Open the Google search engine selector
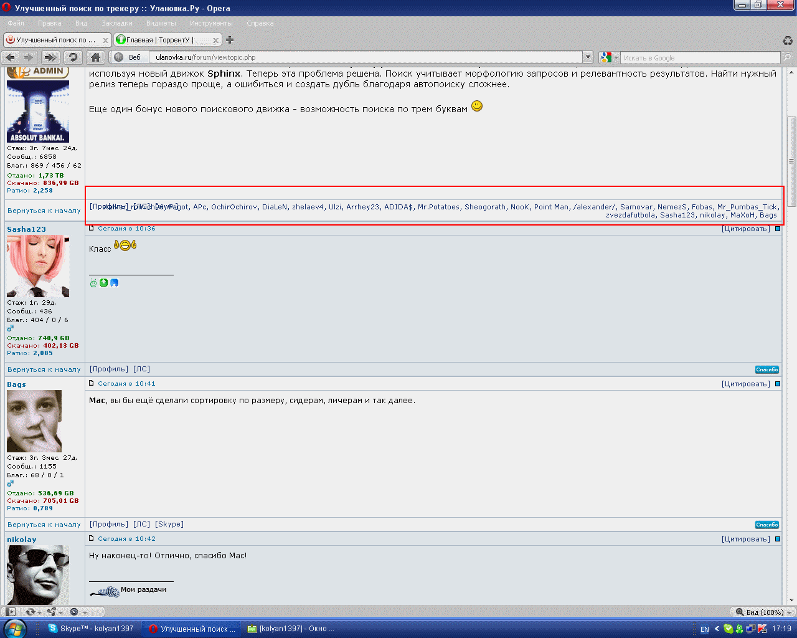Image resolution: width=797 pixels, height=638 pixels. tap(609, 57)
